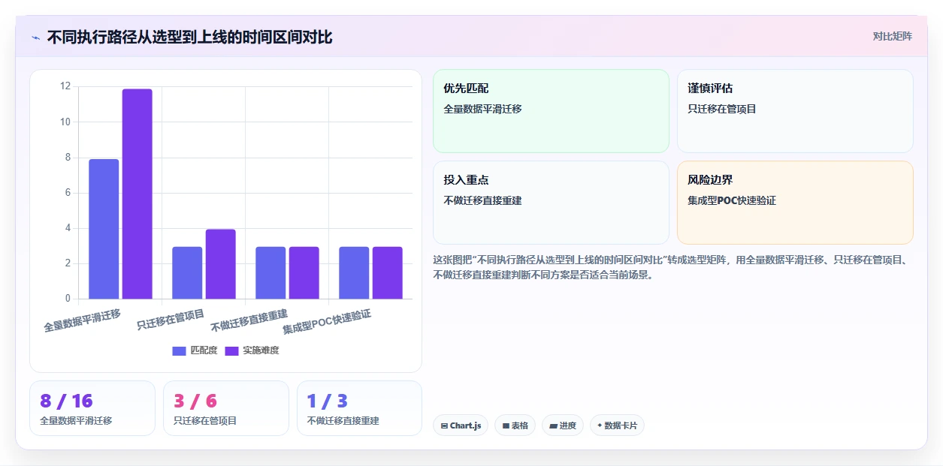Click the icon inside the 进度 tag

(554, 426)
